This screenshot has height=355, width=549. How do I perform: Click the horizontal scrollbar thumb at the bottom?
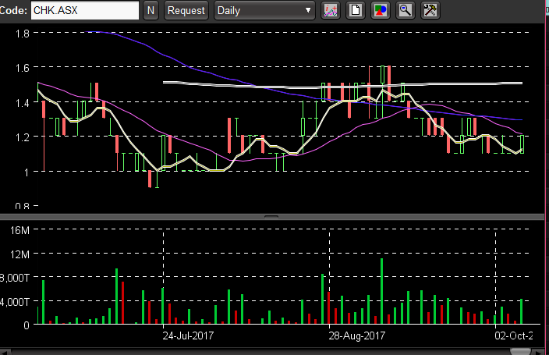click(520, 352)
